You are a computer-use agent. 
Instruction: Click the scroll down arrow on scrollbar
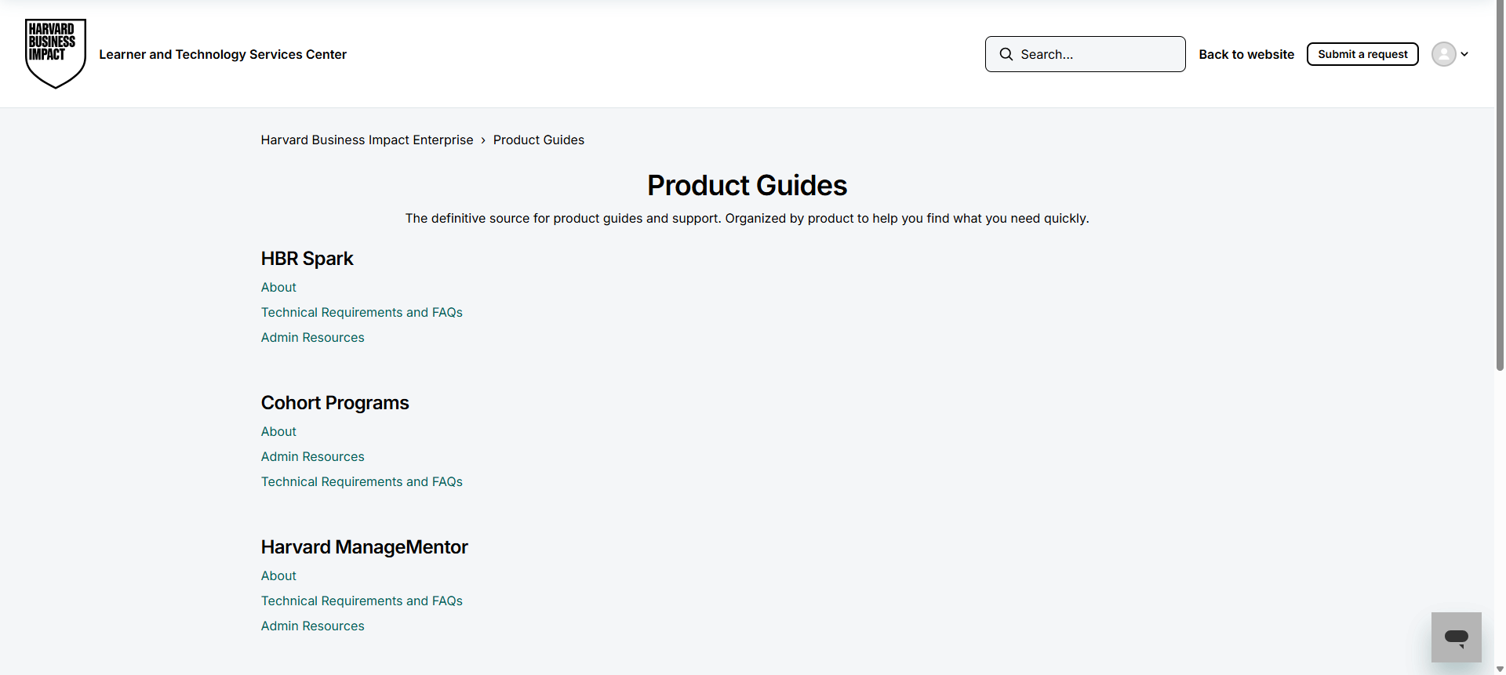(x=1500, y=669)
